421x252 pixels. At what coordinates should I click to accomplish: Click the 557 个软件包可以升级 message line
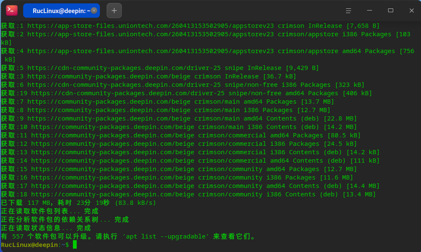click(x=128, y=236)
